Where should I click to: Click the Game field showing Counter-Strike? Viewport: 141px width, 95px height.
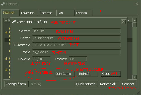[x=76, y=38]
